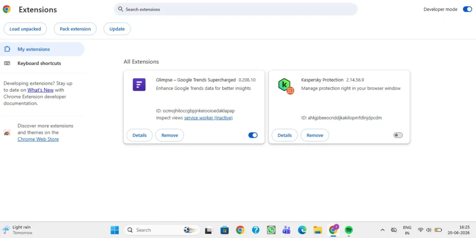Click the magnifier icon in Search extensions

point(120,9)
